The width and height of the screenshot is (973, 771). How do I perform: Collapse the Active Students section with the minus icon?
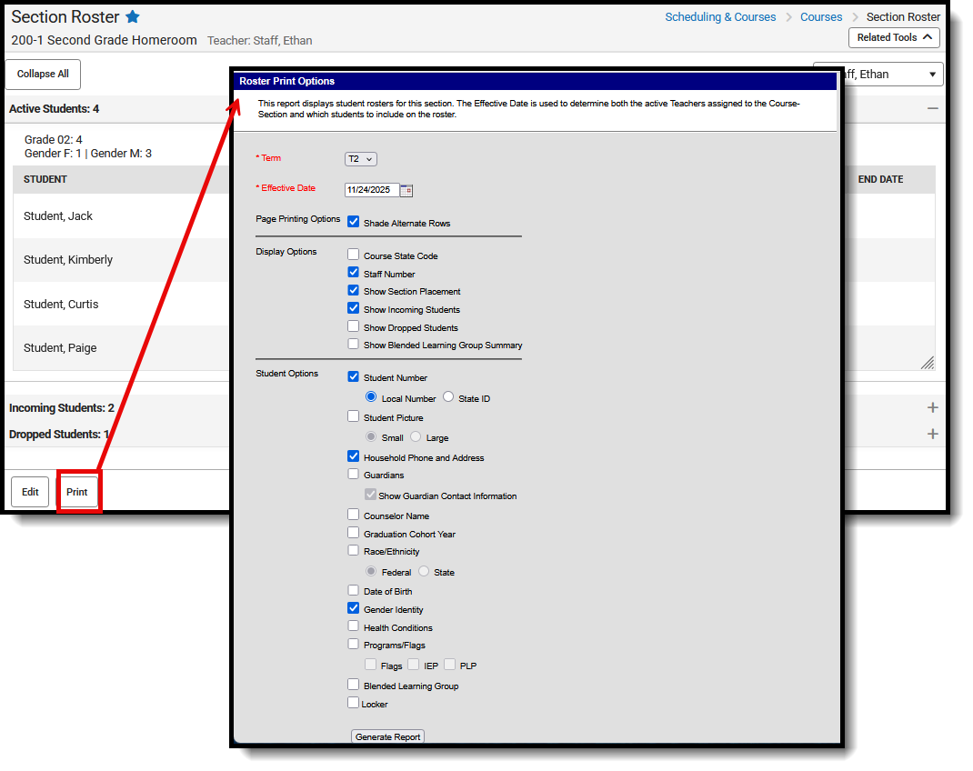pyautogui.click(x=932, y=108)
